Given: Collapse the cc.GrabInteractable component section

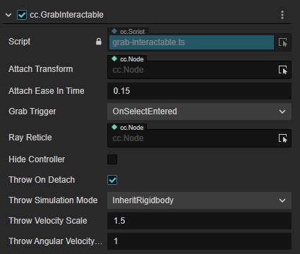Looking at the screenshot, I should coord(8,15).
